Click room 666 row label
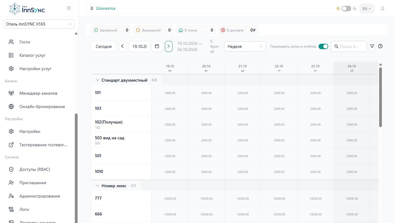 coord(121,214)
